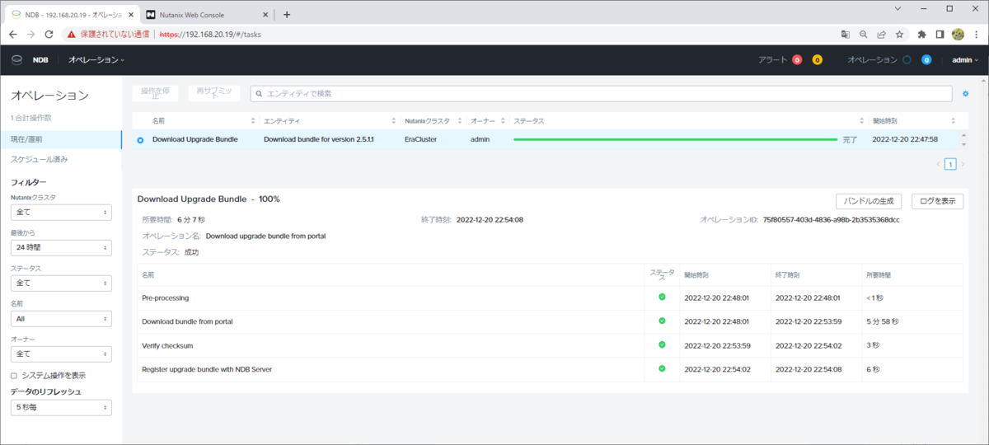Go to page 1 in pagination
Image resolution: width=989 pixels, height=445 pixels.
click(x=950, y=164)
